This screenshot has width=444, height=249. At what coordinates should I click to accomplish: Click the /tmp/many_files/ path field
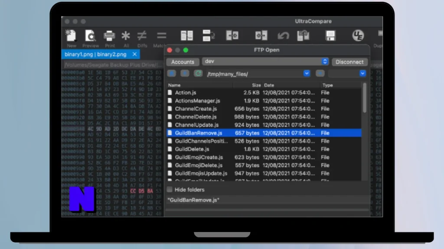pyautogui.click(x=254, y=73)
